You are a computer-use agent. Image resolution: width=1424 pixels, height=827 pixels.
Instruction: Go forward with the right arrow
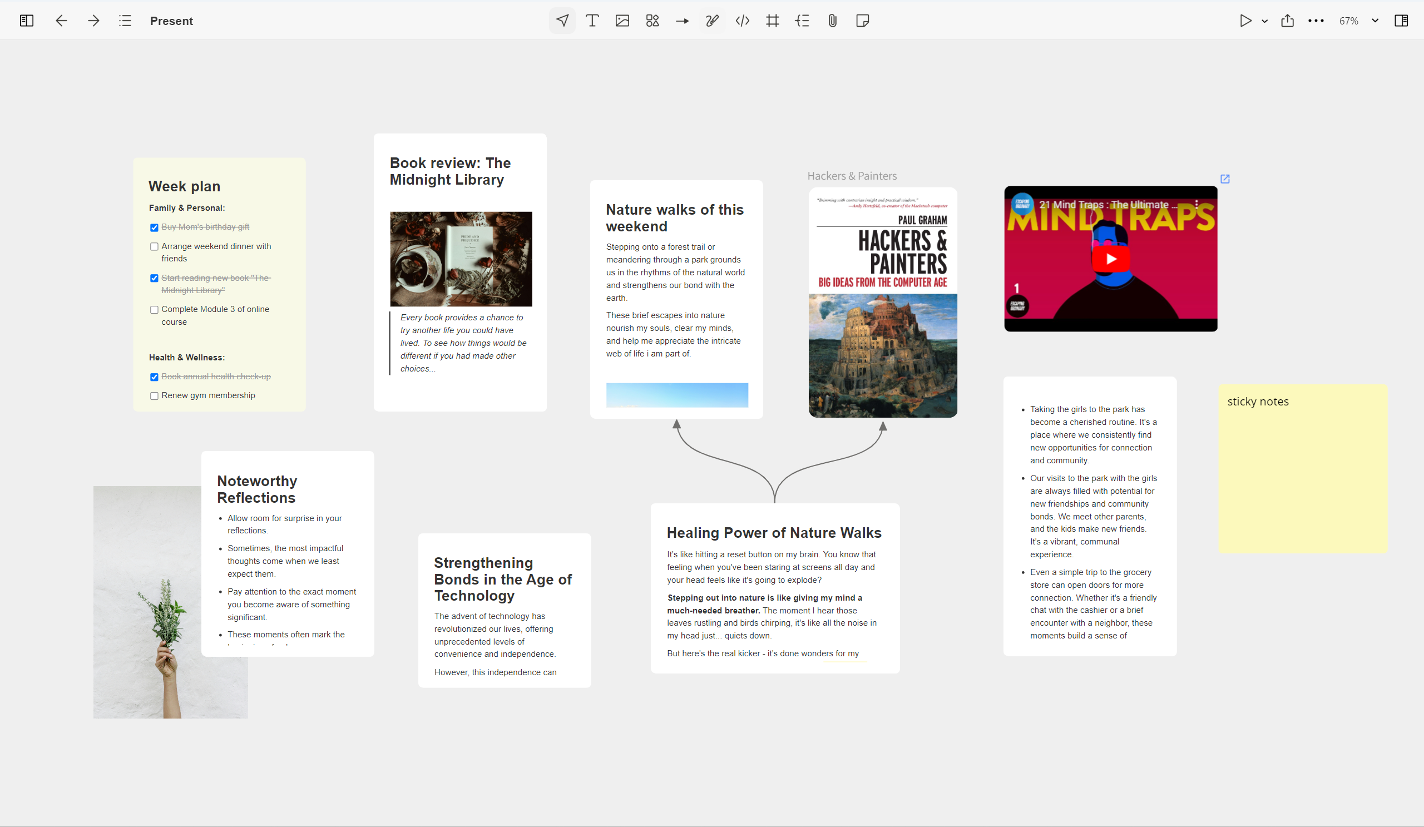click(x=94, y=21)
